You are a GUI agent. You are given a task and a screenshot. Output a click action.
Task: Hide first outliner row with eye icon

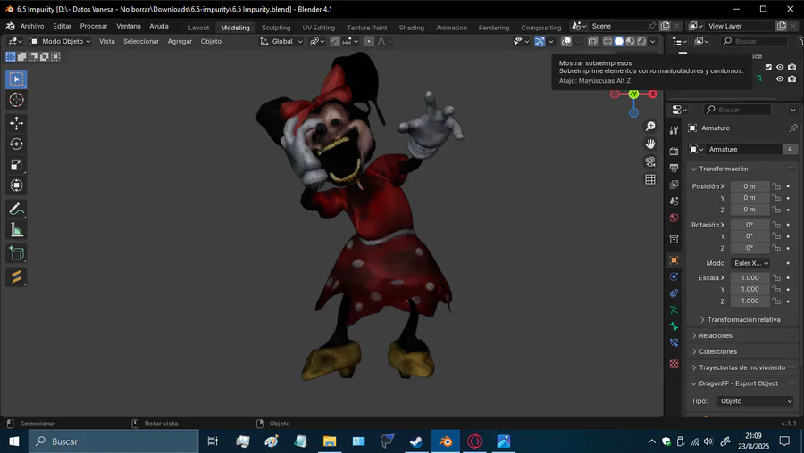click(x=780, y=67)
